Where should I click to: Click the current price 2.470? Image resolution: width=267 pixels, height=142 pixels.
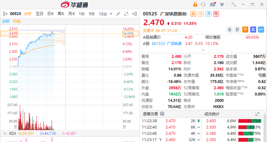[153, 22]
